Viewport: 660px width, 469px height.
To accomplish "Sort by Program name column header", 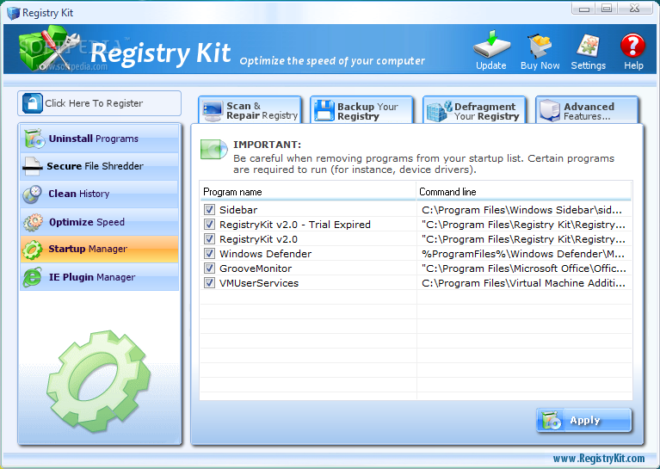I will coord(308,192).
